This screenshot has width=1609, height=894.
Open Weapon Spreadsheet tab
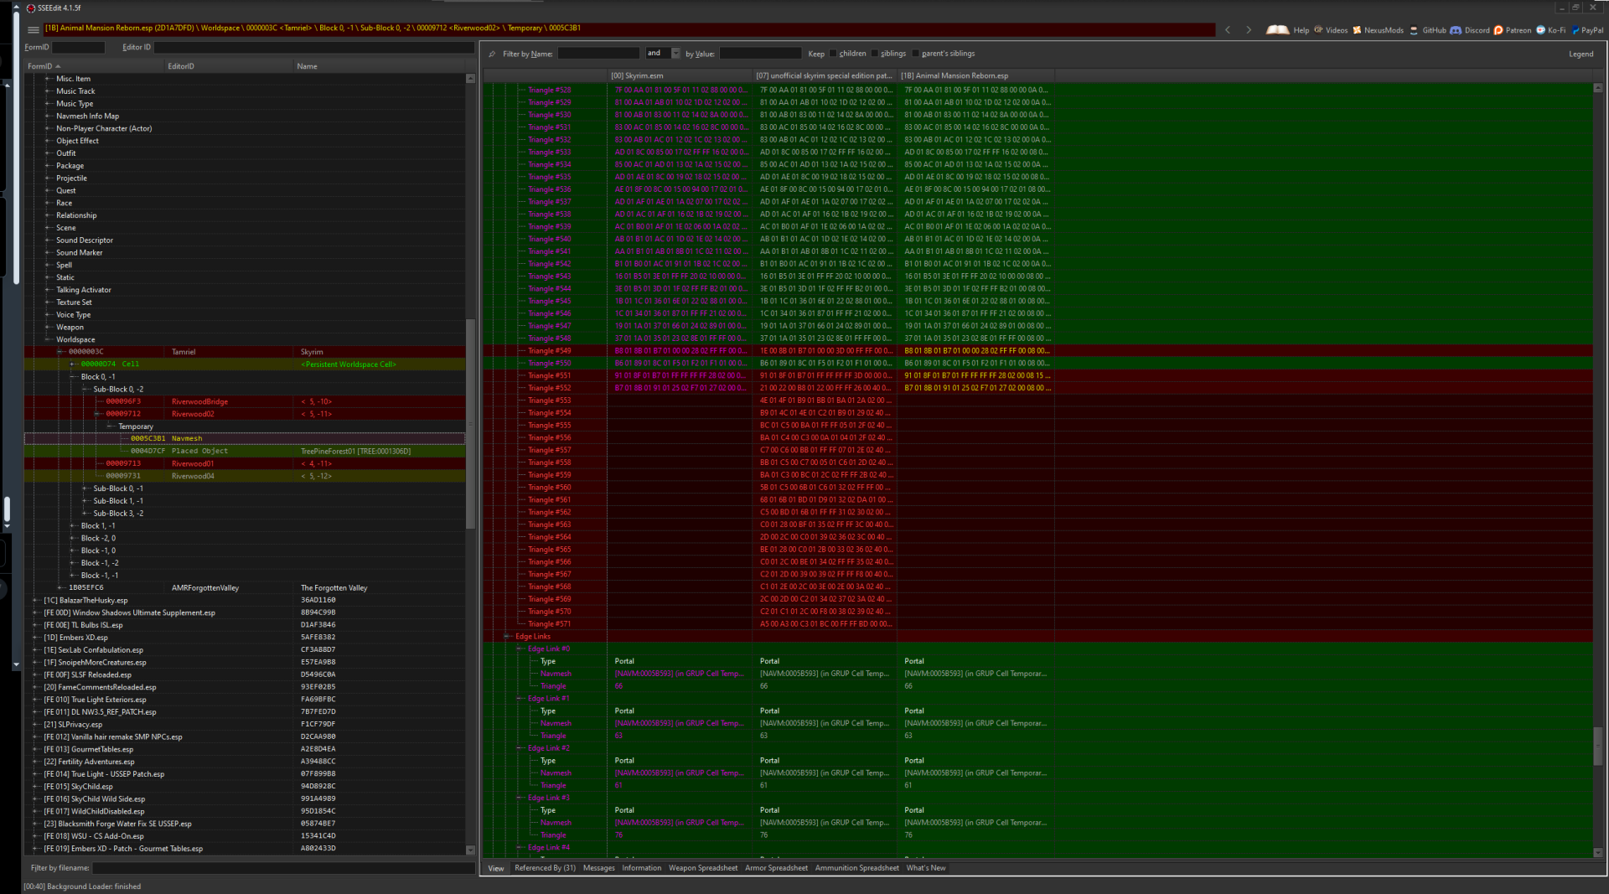[x=702, y=868]
